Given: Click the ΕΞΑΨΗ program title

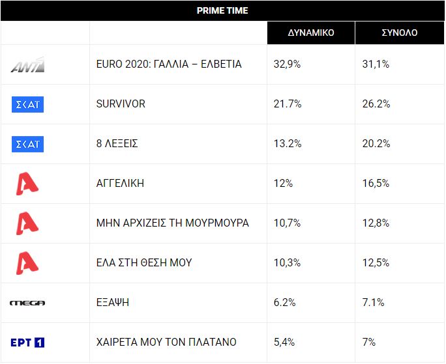Looking at the screenshot, I should point(112,303).
